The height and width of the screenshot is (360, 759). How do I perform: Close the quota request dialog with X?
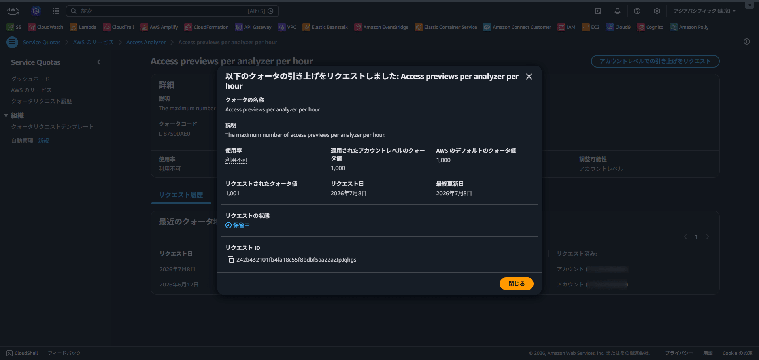(529, 77)
